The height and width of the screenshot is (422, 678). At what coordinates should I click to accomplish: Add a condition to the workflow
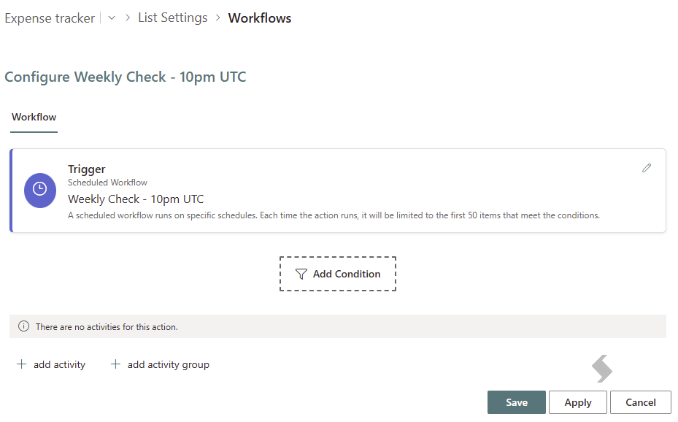[338, 274]
